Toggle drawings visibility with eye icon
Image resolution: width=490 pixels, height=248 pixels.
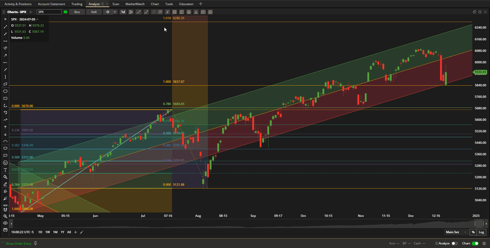[5, 223]
